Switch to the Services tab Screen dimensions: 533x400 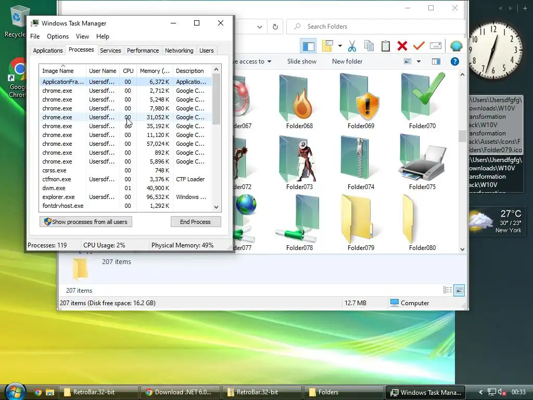(x=110, y=51)
